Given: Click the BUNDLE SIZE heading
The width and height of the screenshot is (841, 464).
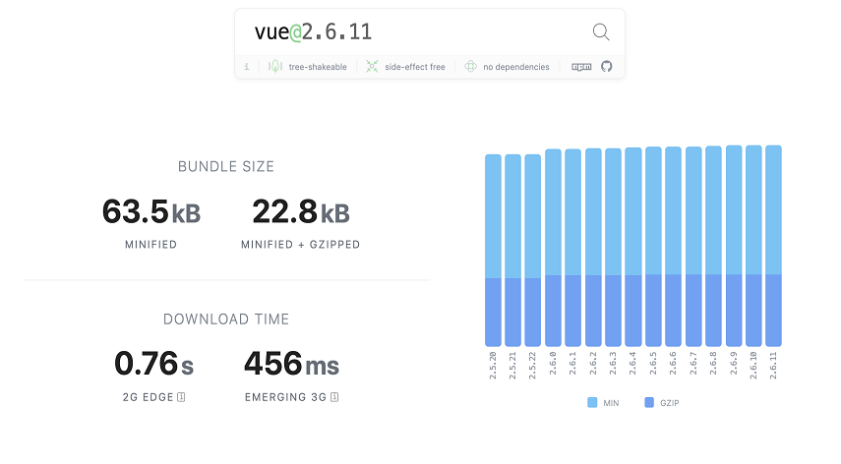Looking at the screenshot, I should (x=226, y=167).
